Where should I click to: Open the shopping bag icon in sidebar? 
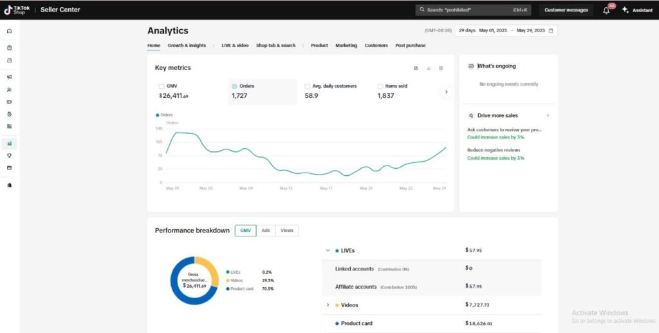10,186
